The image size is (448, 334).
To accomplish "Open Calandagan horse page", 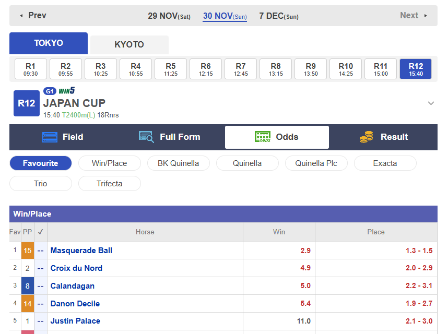I will 72,286.
